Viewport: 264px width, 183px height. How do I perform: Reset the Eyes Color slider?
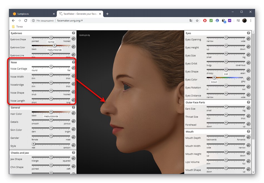[x=248, y=79]
